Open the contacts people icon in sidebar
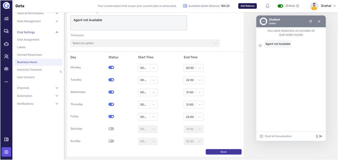Viewport: 338px width, 160px height. [x=6, y=57]
